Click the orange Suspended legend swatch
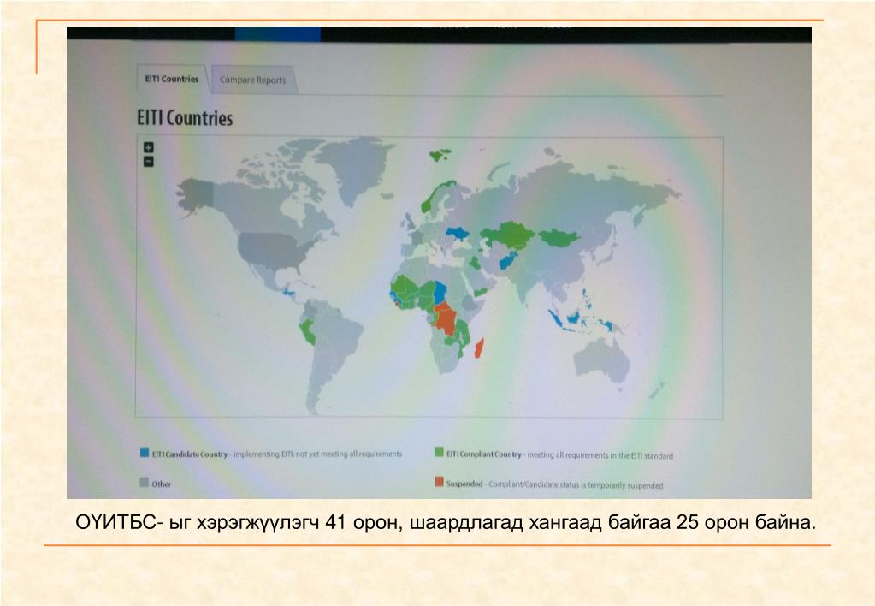Screen dimensions: 875x606 point(439,482)
